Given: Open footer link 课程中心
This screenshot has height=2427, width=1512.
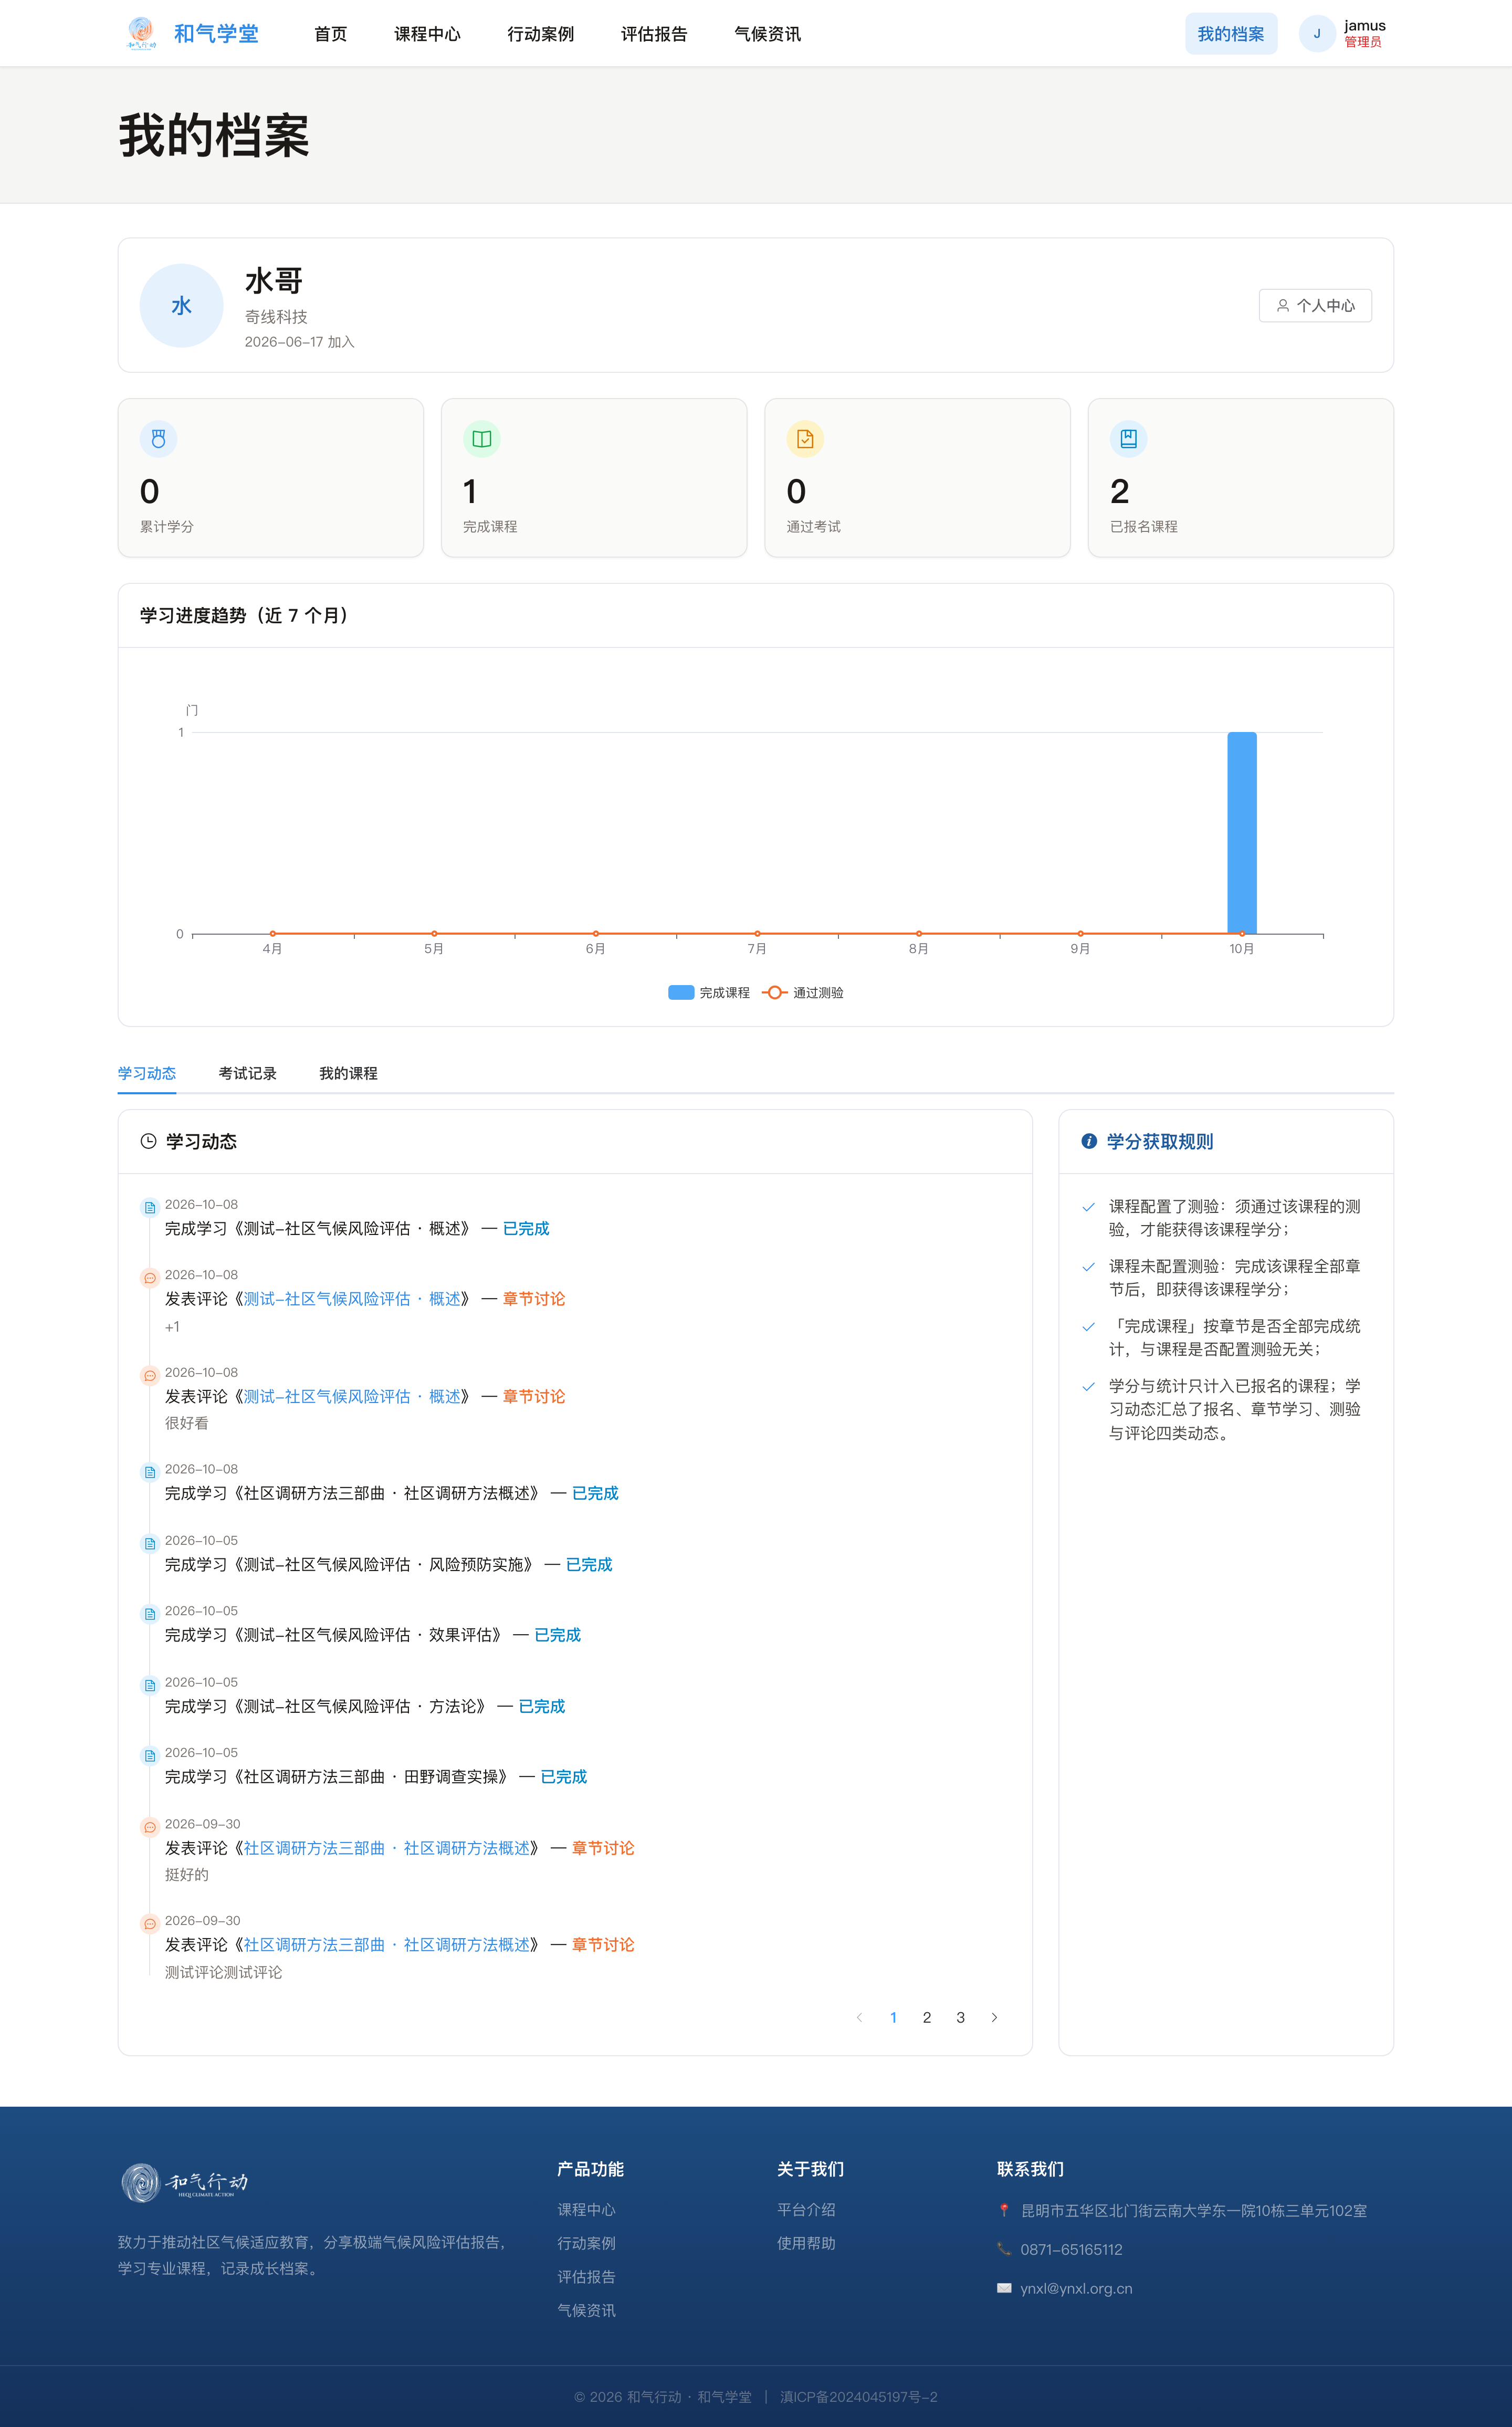Looking at the screenshot, I should click(x=586, y=2209).
